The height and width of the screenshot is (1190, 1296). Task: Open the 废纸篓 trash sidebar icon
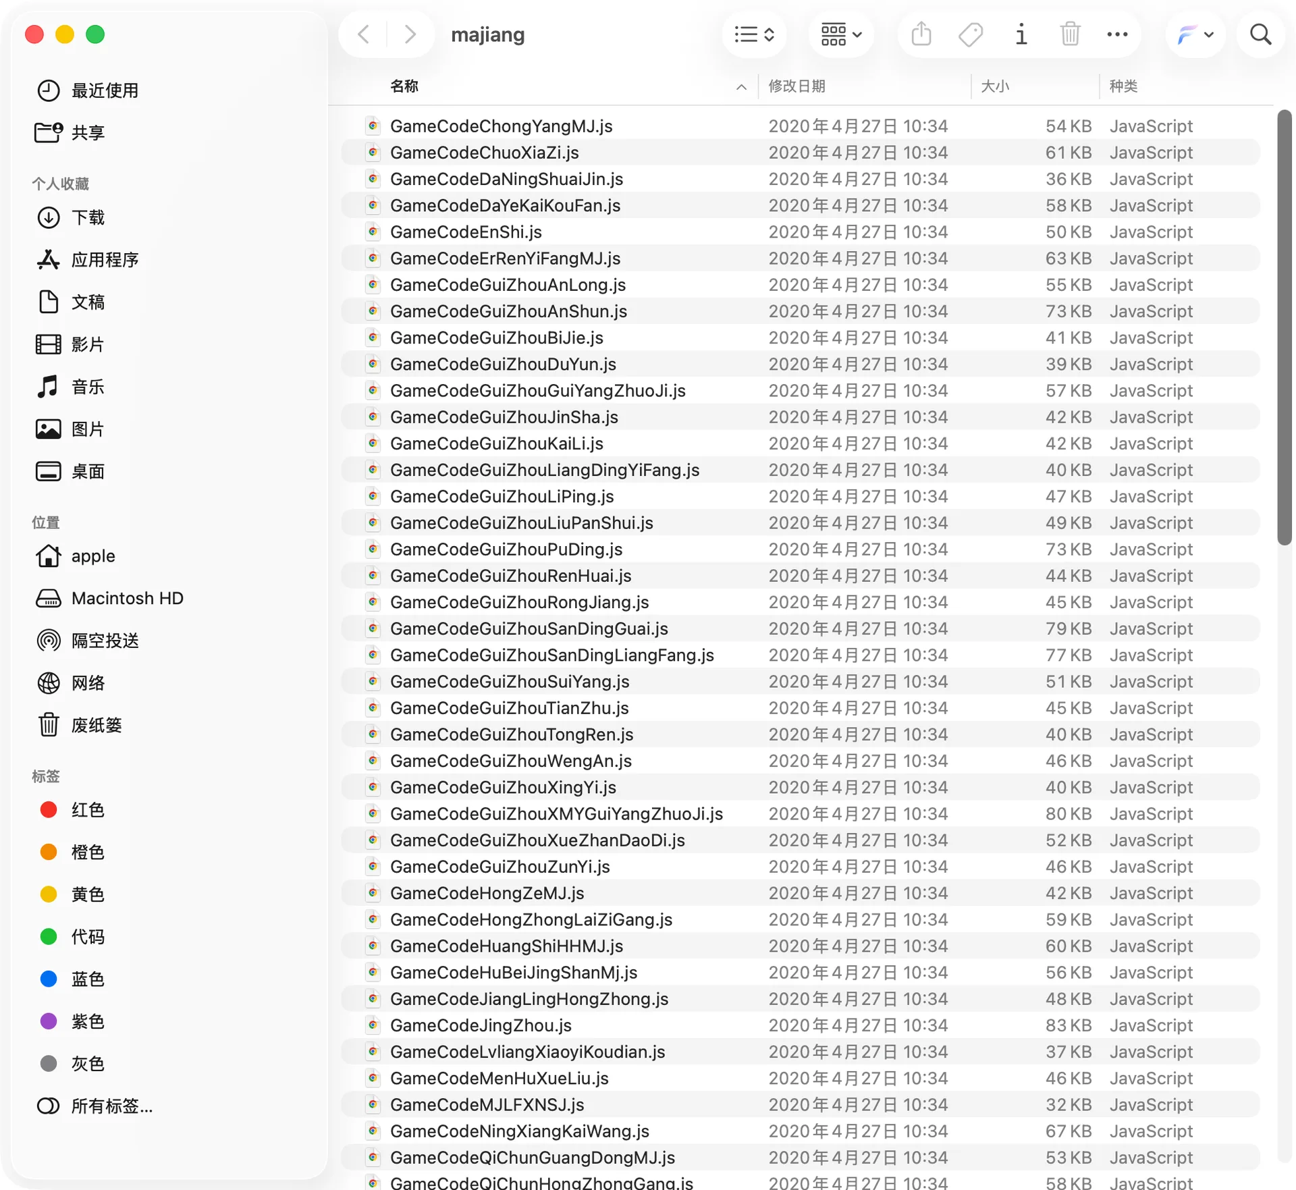click(48, 725)
